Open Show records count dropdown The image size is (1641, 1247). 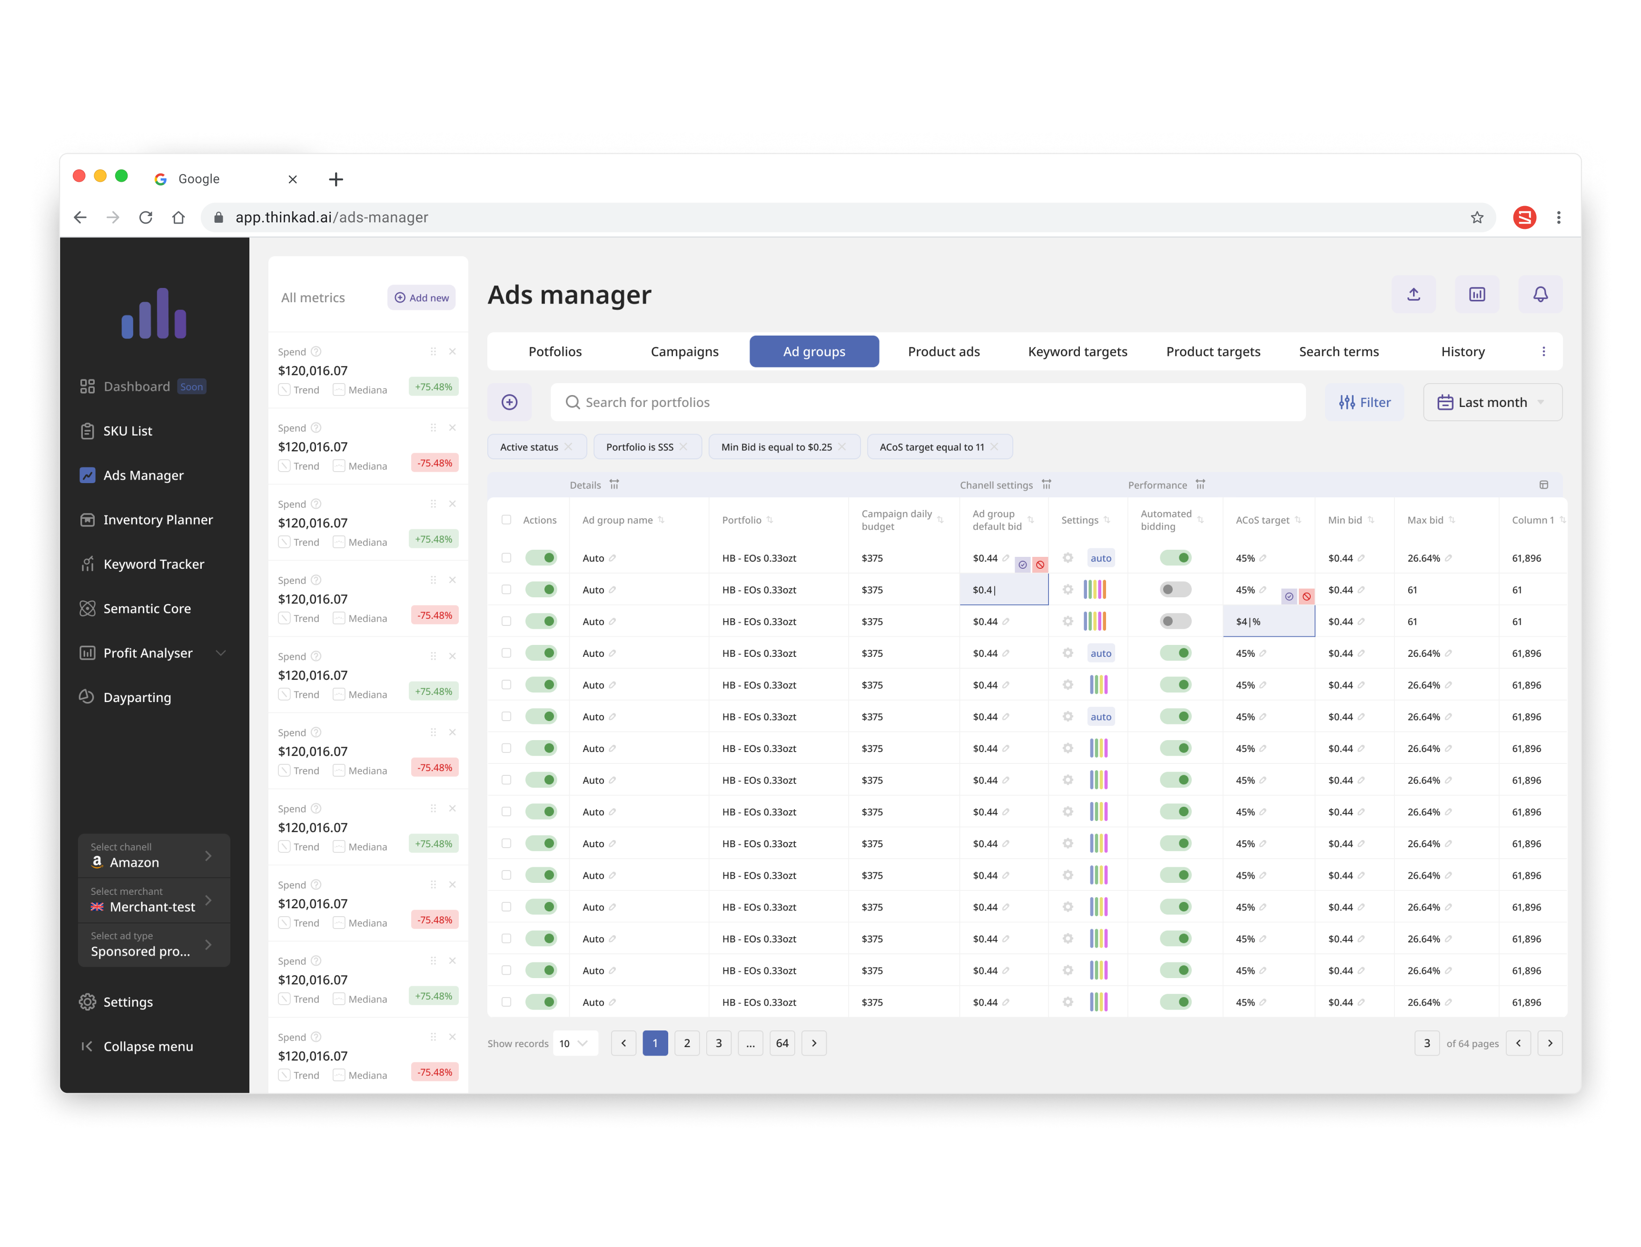[x=575, y=1044]
